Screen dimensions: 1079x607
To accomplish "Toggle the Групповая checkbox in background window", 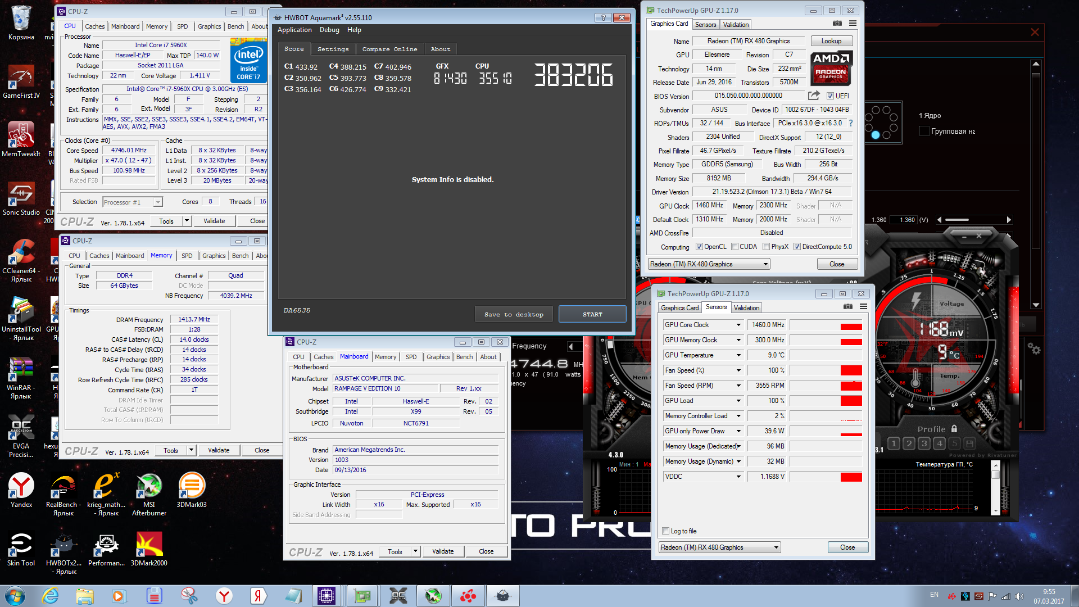I will click(924, 131).
